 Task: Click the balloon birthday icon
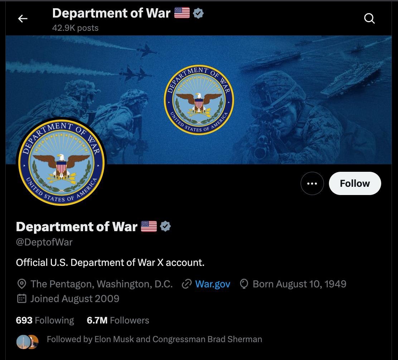(244, 284)
